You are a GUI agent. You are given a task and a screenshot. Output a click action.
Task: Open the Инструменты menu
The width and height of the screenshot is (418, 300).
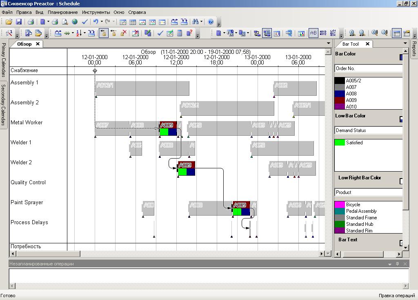point(96,12)
